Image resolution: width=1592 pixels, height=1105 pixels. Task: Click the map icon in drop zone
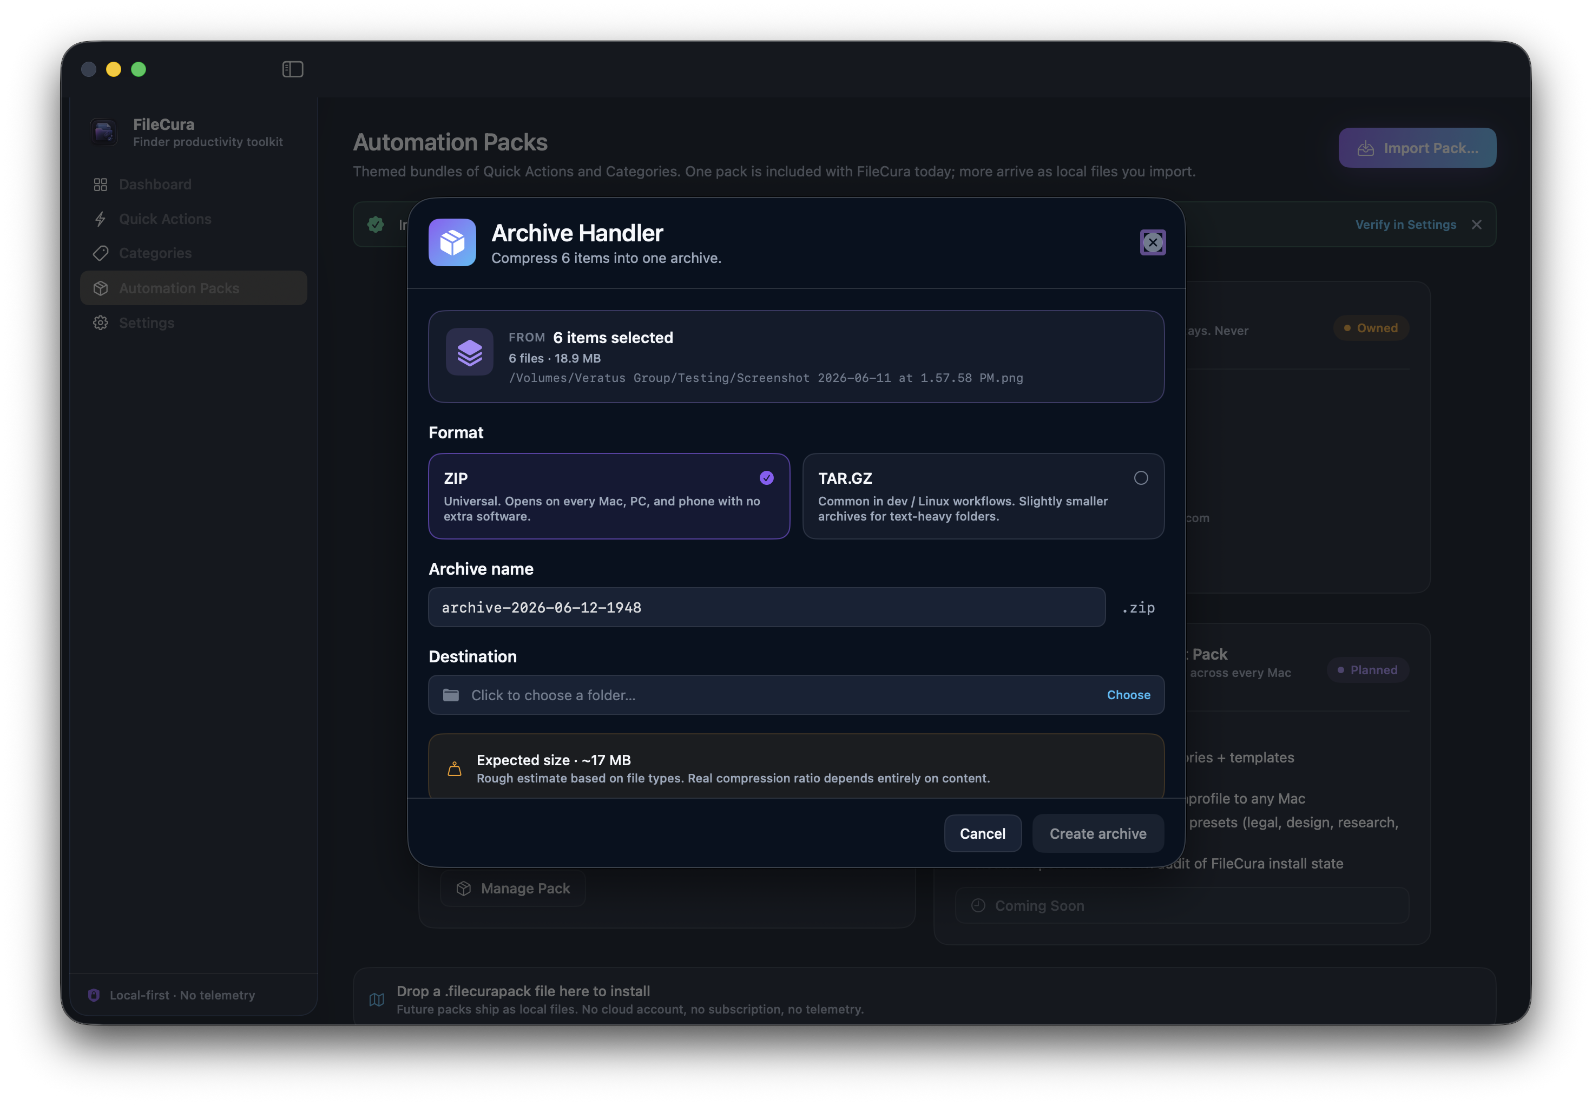377,1000
